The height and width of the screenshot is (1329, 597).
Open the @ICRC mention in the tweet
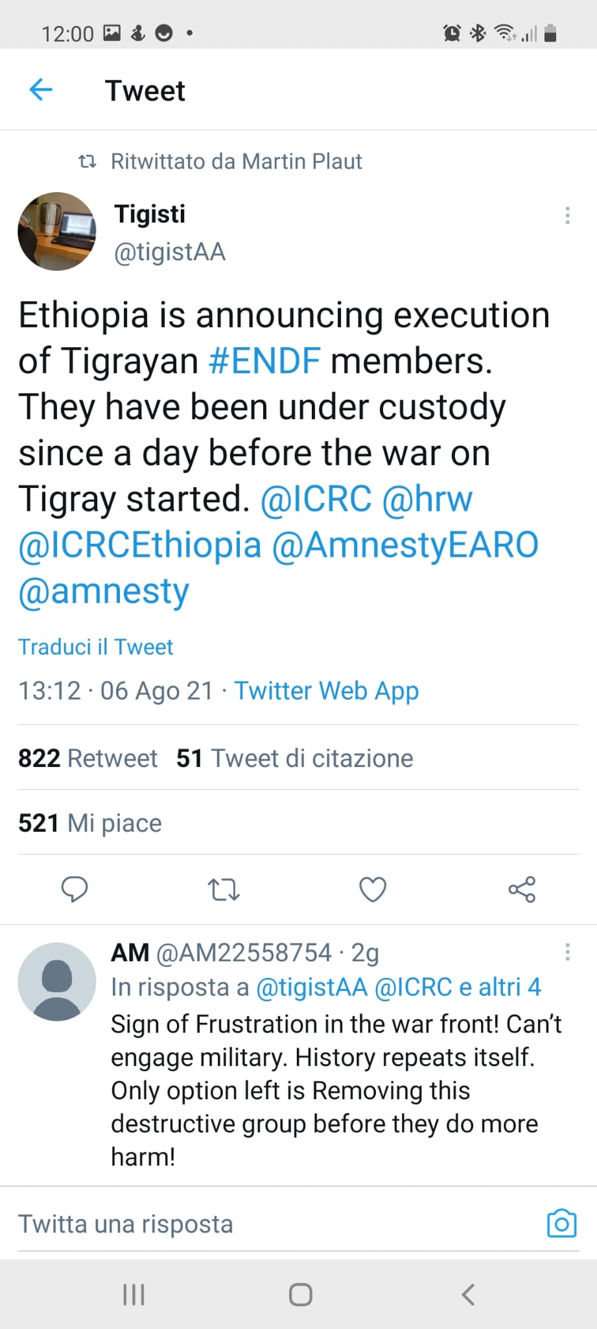pos(316,499)
